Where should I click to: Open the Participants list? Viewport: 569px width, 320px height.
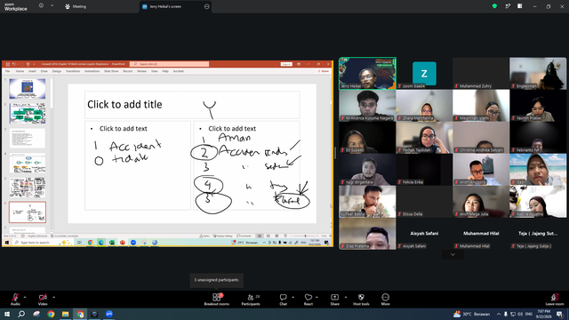click(x=251, y=300)
